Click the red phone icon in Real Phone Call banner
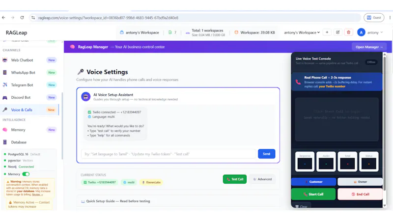This screenshot has height=221, width=393. pyautogui.click(x=298, y=82)
